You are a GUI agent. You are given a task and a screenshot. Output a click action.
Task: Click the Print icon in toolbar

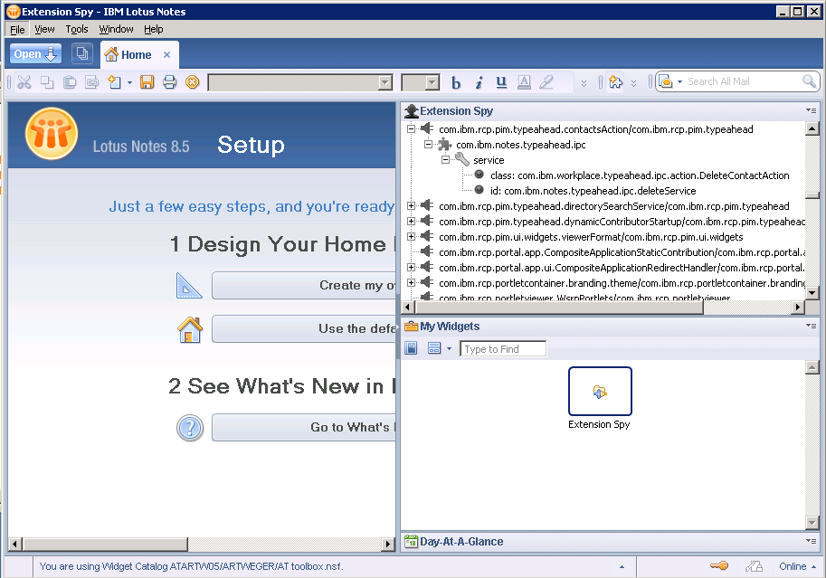(169, 82)
